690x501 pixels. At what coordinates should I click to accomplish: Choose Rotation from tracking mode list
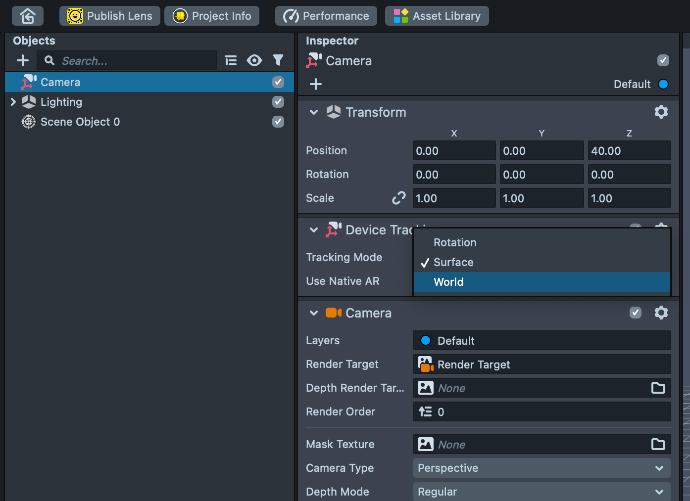[x=454, y=242]
